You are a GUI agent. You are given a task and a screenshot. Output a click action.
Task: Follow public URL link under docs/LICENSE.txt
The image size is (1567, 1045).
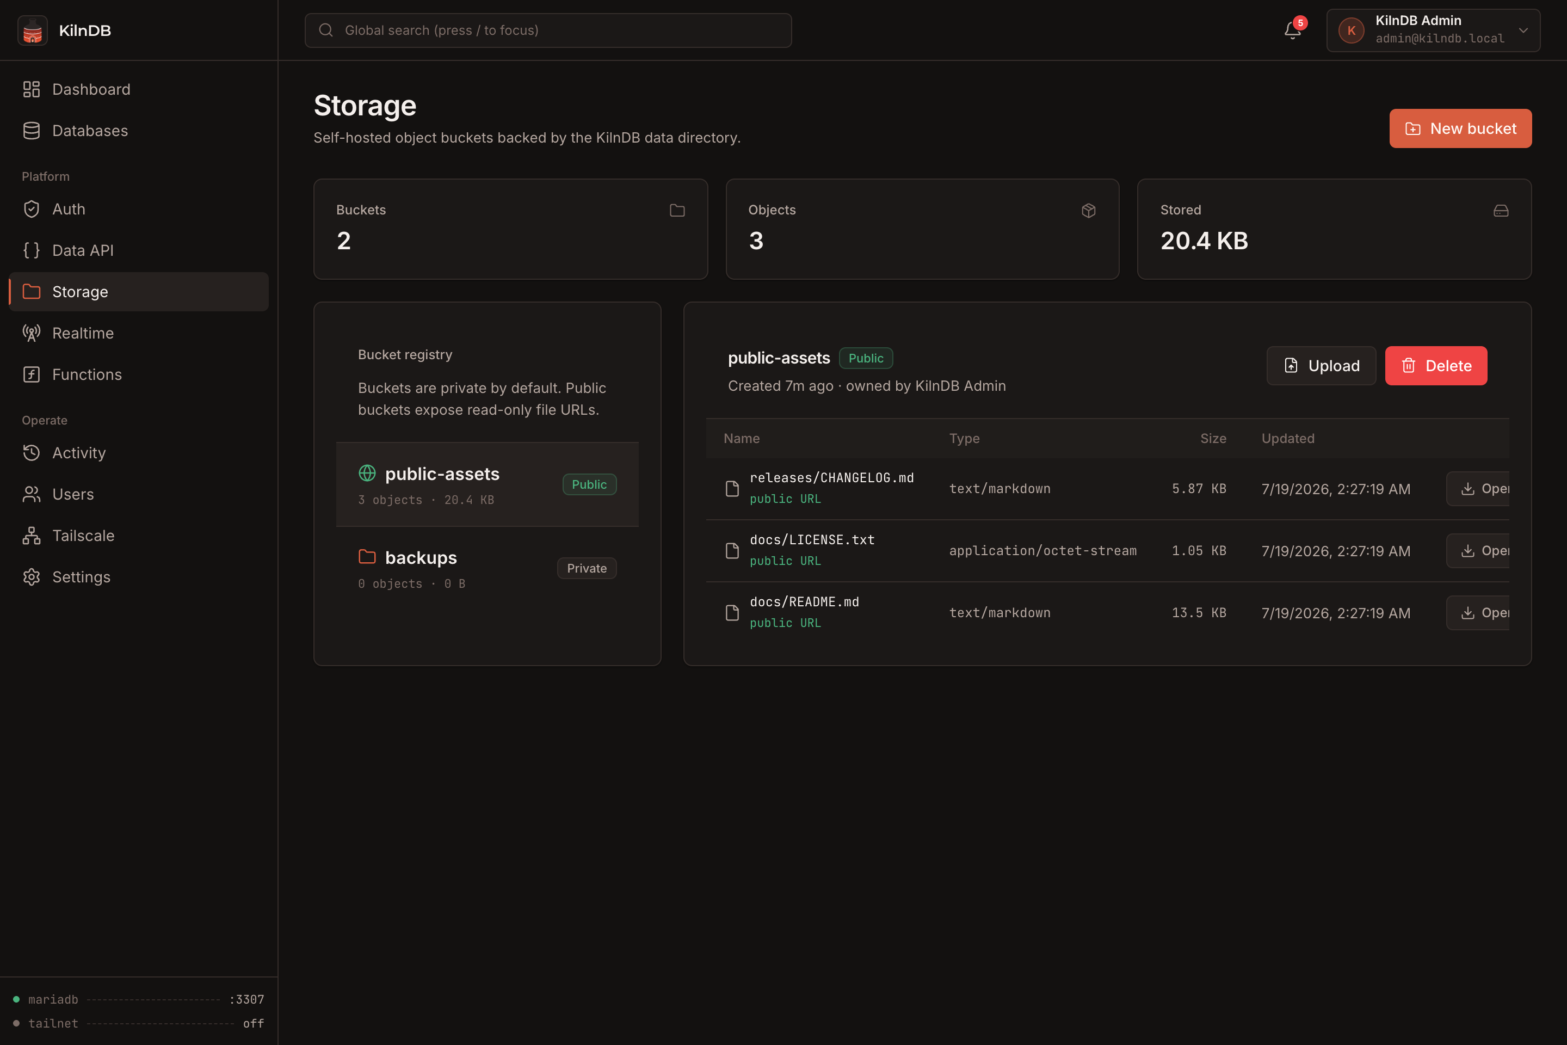point(785,561)
